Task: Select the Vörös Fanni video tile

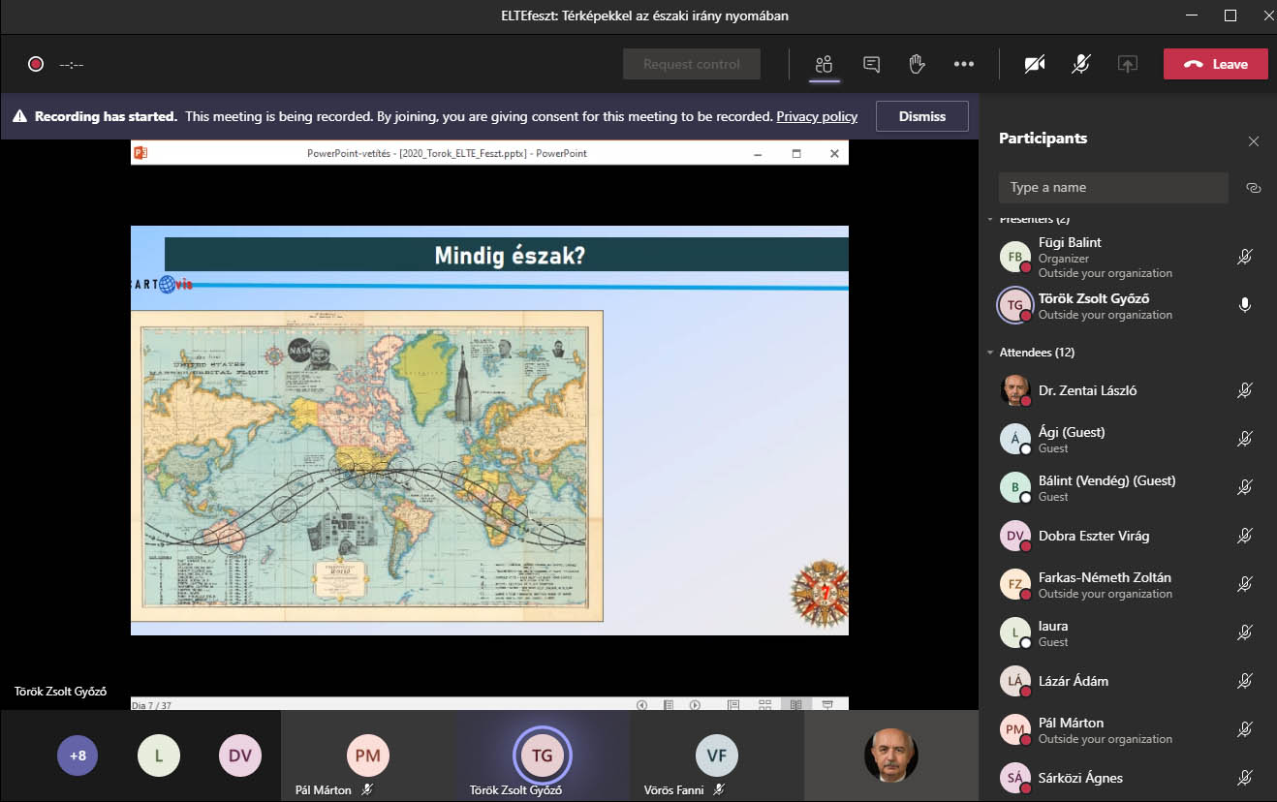Action: tap(717, 756)
